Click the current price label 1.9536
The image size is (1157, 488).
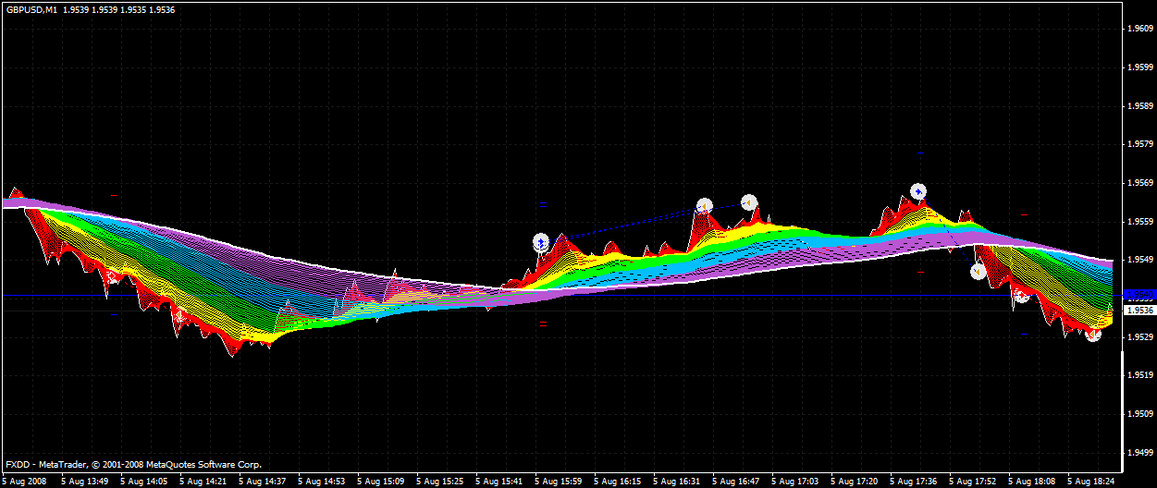pyautogui.click(x=1139, y=311)
